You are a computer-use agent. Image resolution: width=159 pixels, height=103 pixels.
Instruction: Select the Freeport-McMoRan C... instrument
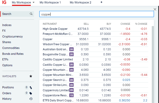[x=58, y=34]
